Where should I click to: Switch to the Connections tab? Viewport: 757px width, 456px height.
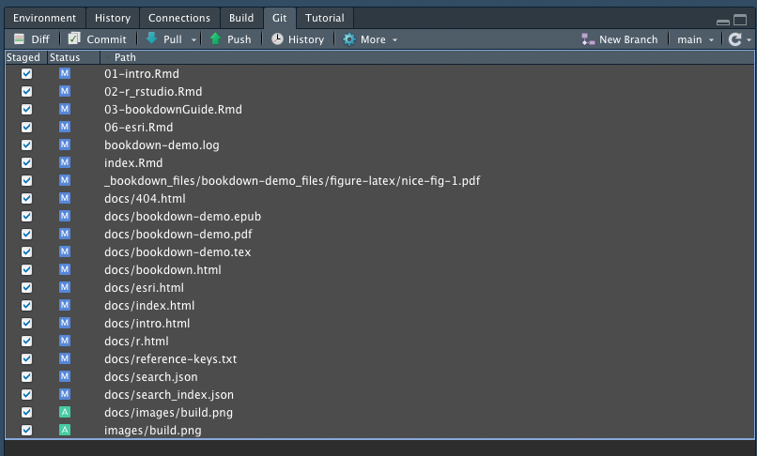tap(179, 19)
